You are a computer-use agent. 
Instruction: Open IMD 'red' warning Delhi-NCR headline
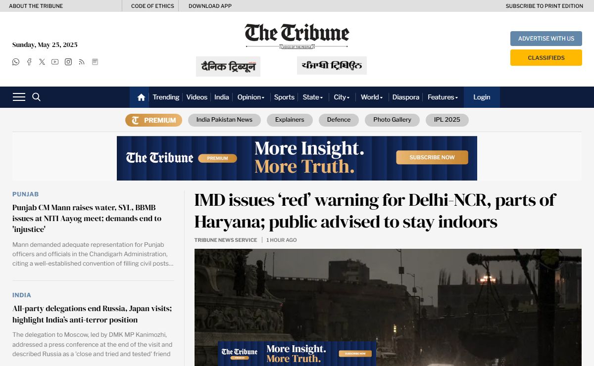[375, 211]
